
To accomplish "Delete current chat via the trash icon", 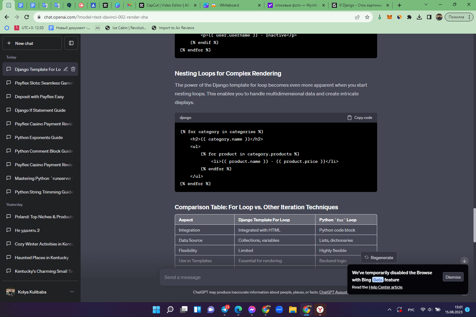I will [73, 69].
